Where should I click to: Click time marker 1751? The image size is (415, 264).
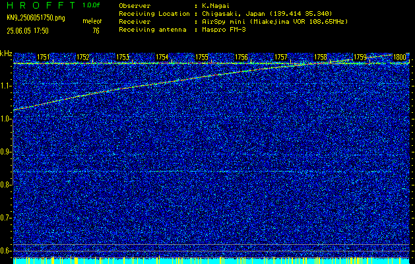[x=43, y=57]
